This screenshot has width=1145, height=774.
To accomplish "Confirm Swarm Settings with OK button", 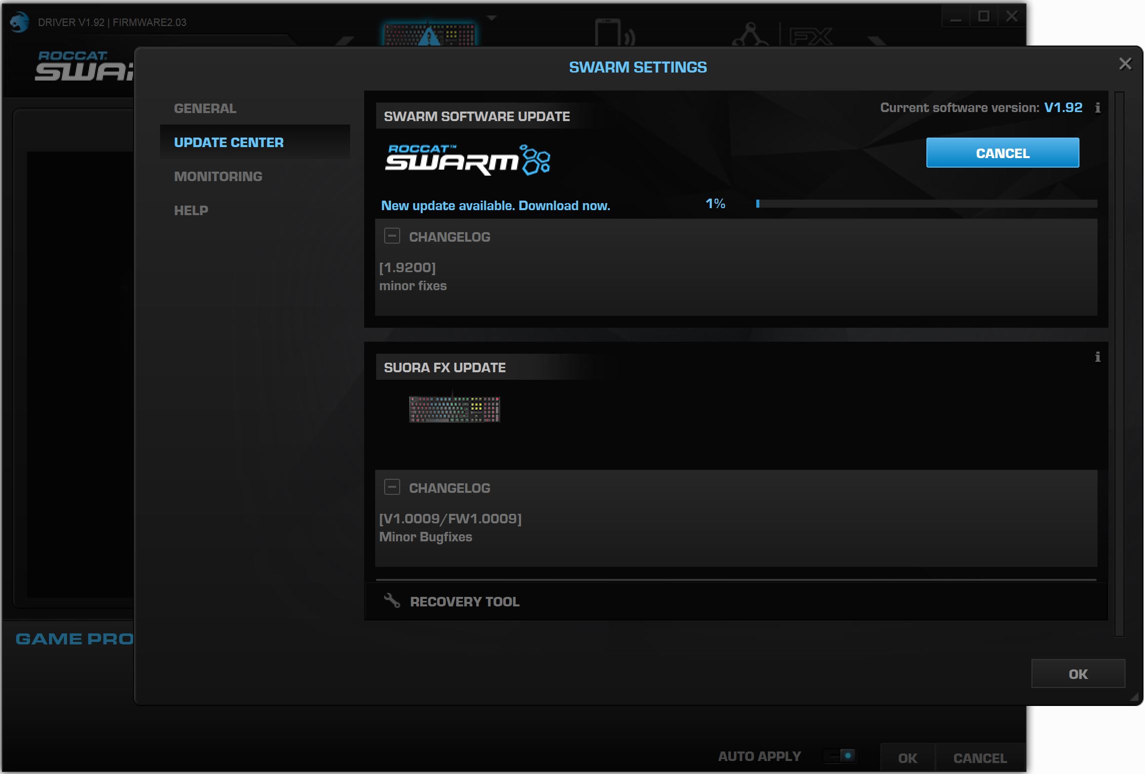I will [x=1078, y=674].
